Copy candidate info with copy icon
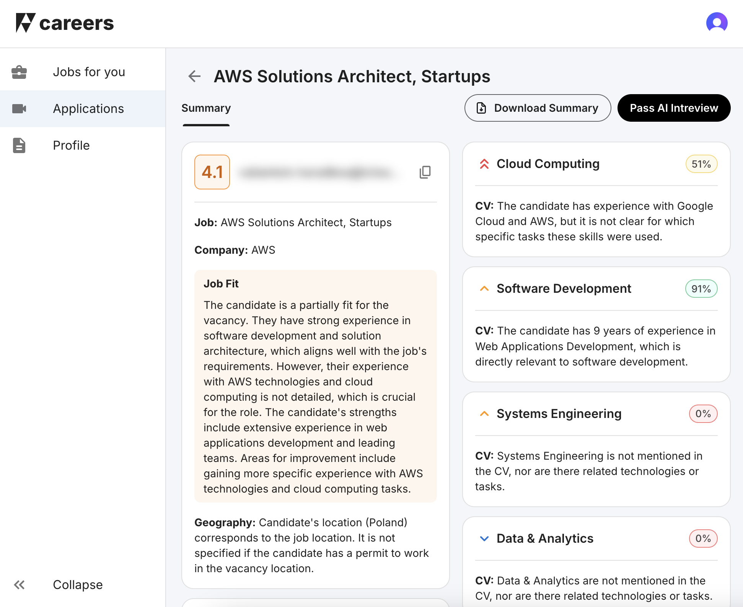The height and width of the screenshot is (607, 743). (x=425, y=172)
